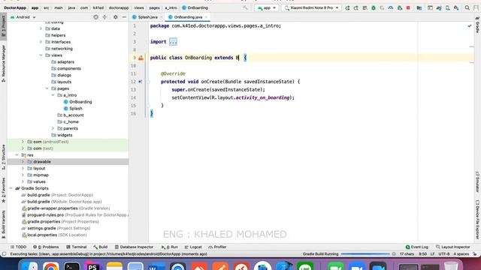Viewport: 481px width, 270px height.
Task: Expand the drawable folder
Action: click(23, 162)
